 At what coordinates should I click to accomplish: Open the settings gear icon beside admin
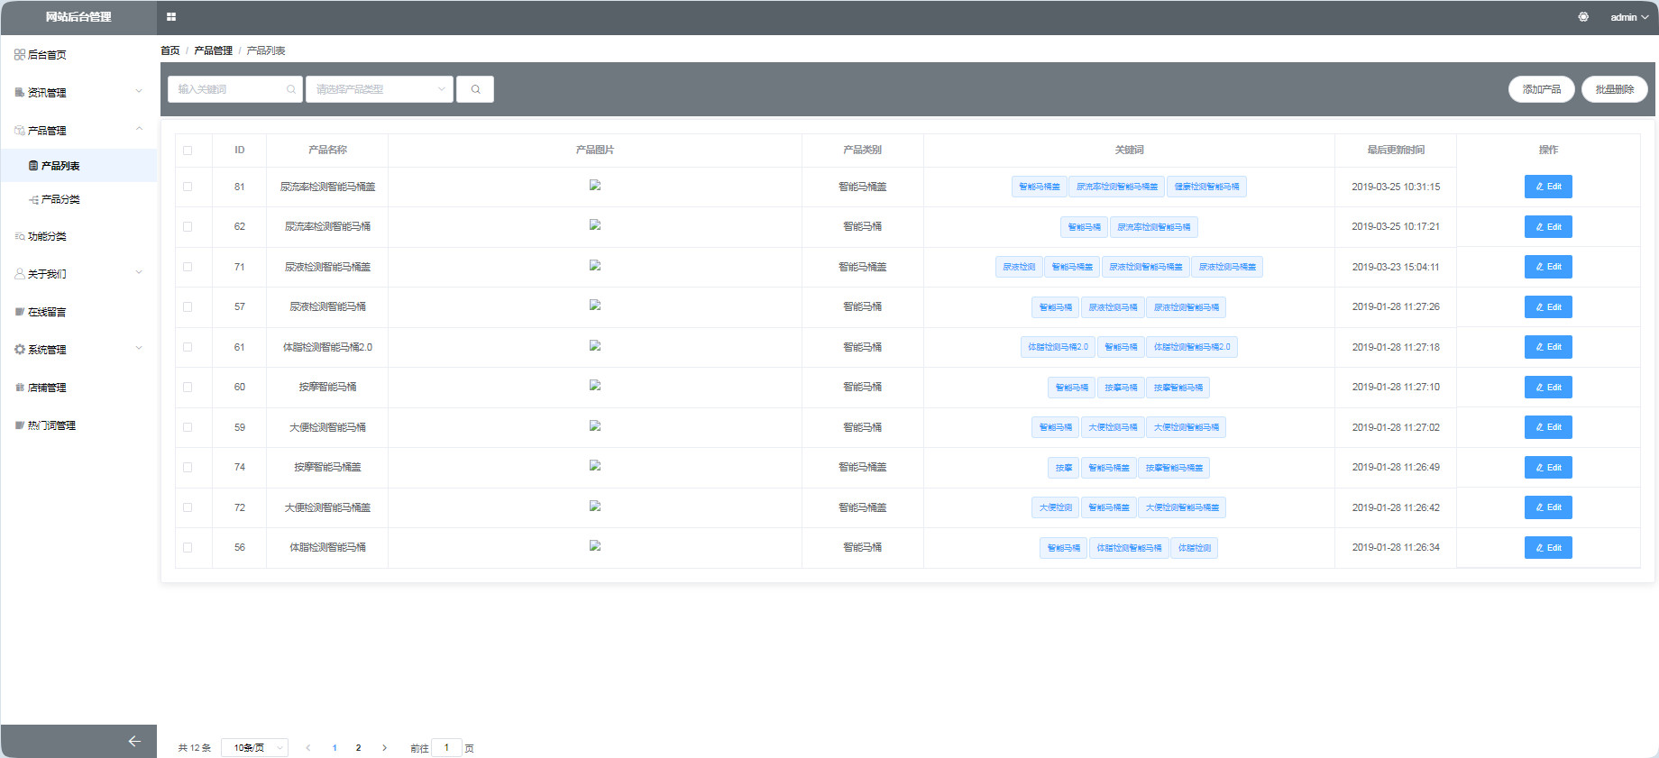coord(1583,17)
